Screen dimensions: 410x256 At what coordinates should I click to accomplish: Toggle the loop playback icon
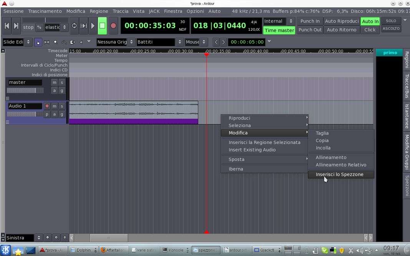pyautogui.click(x=74, y=26)
